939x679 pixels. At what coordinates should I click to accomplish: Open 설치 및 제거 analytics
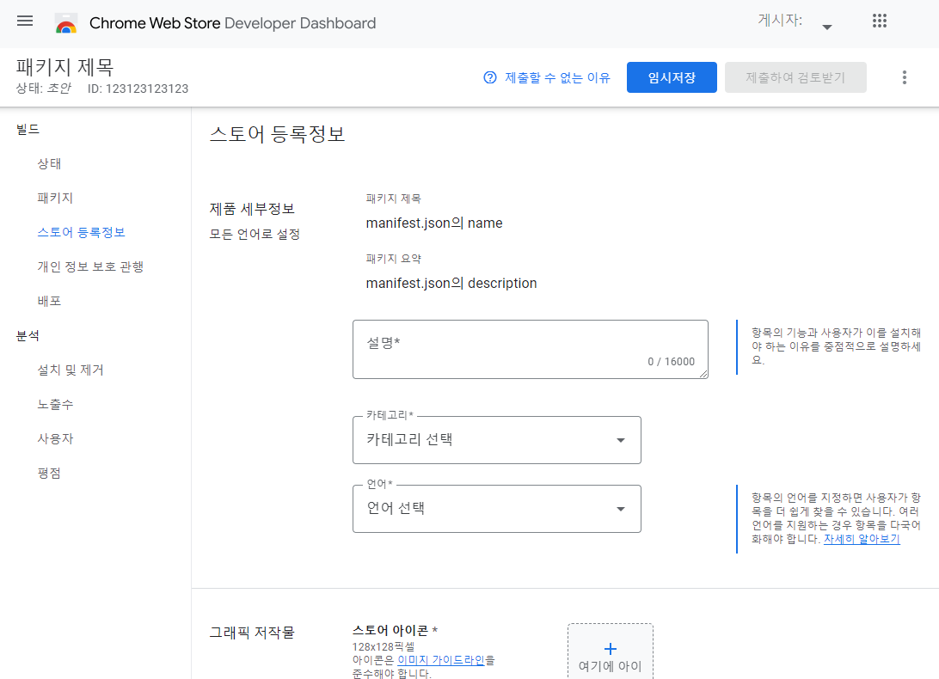[71, 370]
